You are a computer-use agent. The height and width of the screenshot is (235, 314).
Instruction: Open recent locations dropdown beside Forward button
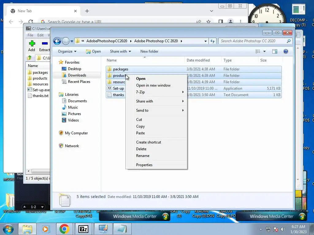tap(72, 41)
